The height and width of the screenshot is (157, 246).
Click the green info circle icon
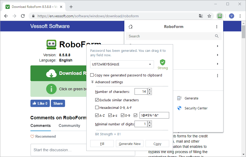pyautogui.click(x=51, y=89)
